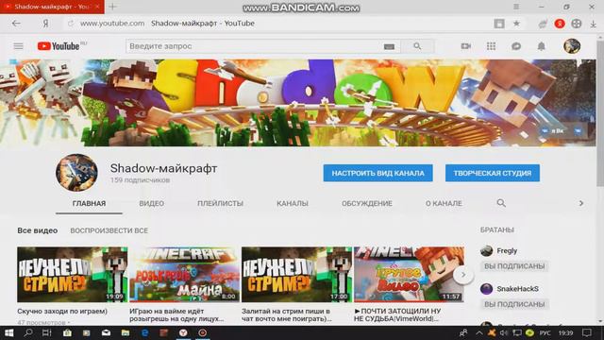Open the on-screen keyboard in search box

[389, 46]
